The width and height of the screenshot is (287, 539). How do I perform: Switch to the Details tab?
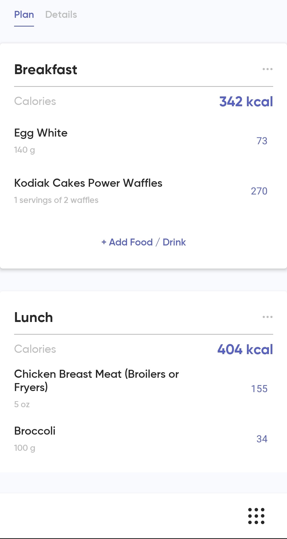coord(61,15)
